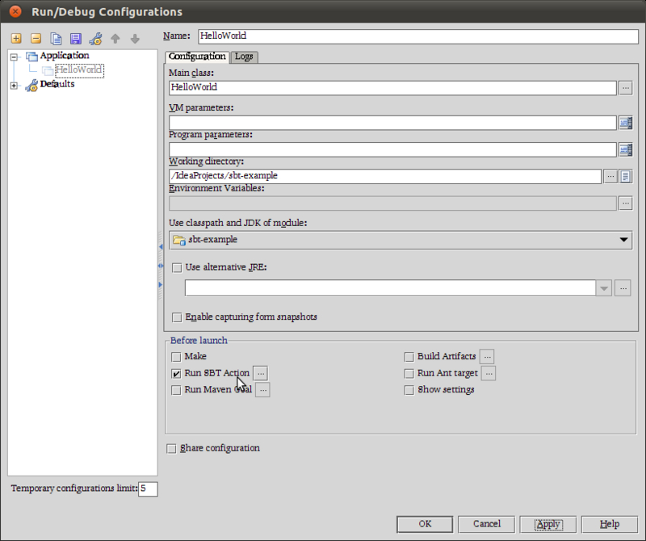
Task: Click the OK button
Action: click(x=425, y=524)
